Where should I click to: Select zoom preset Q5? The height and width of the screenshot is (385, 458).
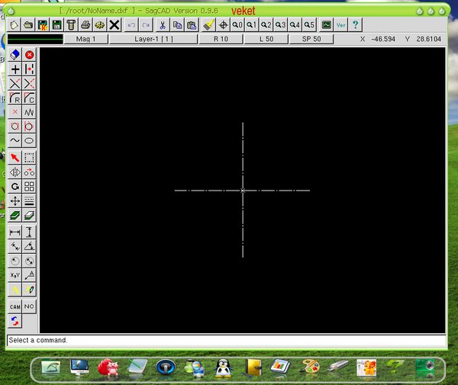click(x=309, y=25)
